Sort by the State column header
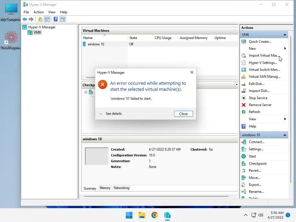This screenshot has width=296, height=222. 140,38
